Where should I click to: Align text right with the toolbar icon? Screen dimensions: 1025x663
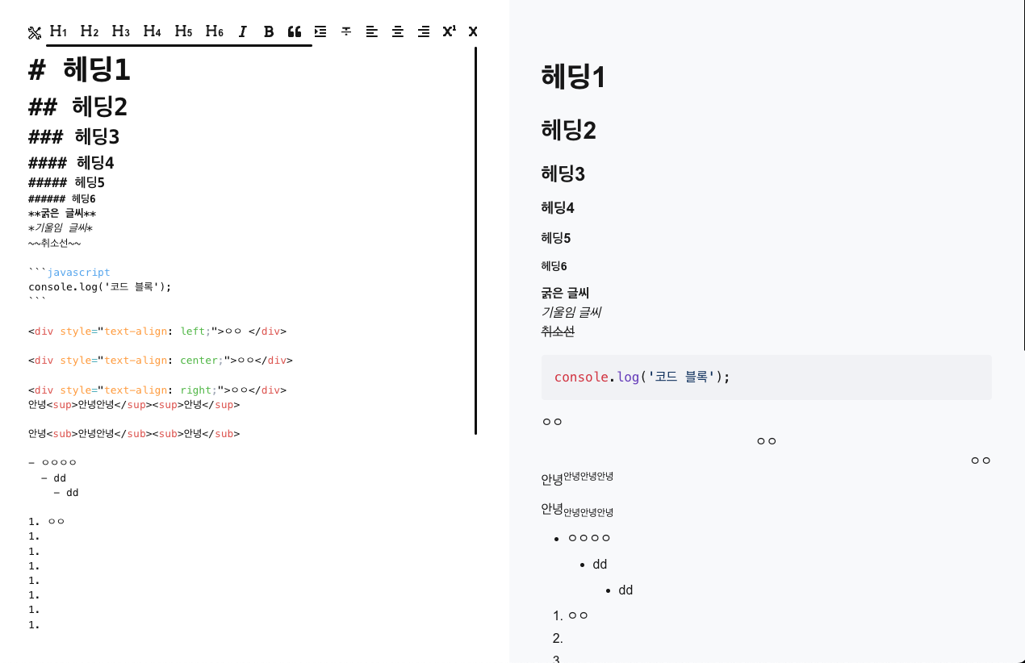[x=424, y=31]
